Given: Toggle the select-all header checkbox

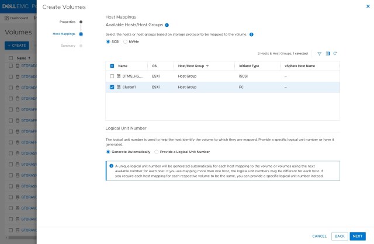Looking at the screenshot, I should pos(112,66).
